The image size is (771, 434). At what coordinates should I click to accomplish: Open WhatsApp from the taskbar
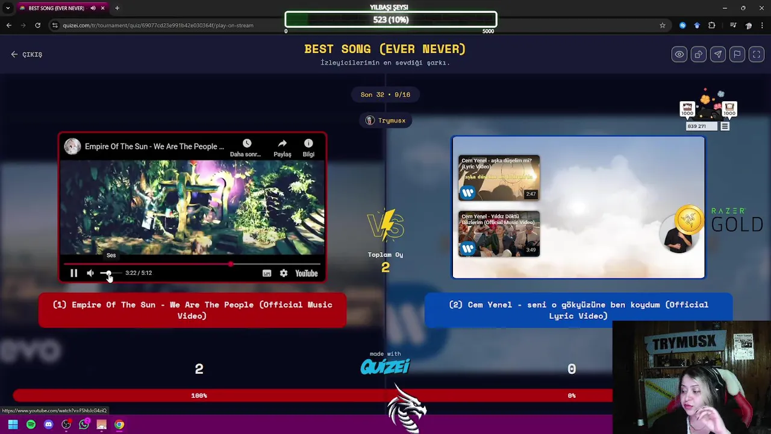84,424
